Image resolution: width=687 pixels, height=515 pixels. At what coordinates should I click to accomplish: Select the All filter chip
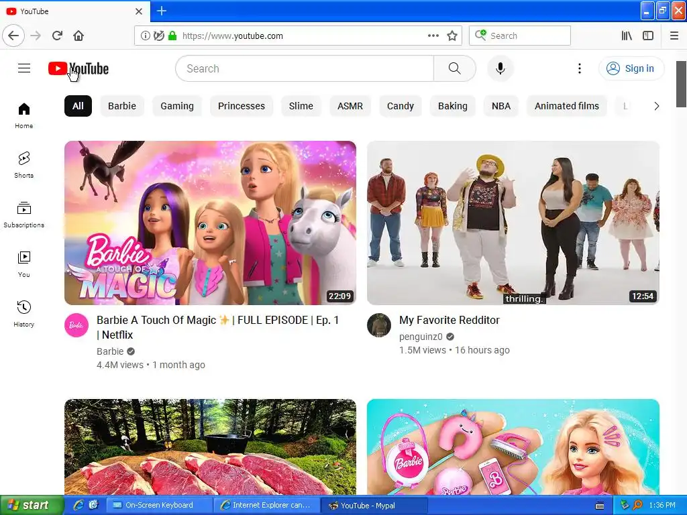pos(78,106)
